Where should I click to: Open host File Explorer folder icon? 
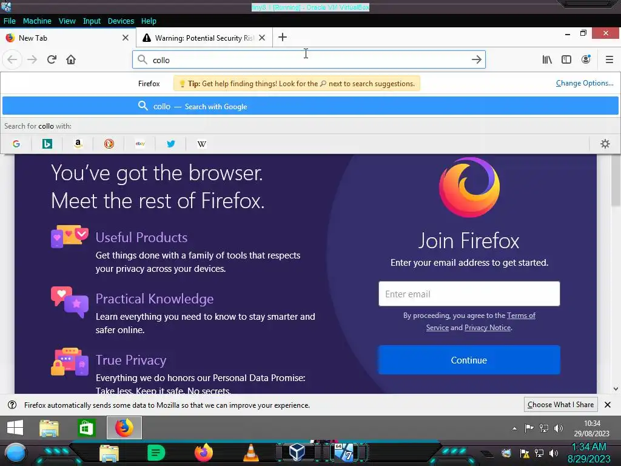pyautogui.click(x=109, y=453)
